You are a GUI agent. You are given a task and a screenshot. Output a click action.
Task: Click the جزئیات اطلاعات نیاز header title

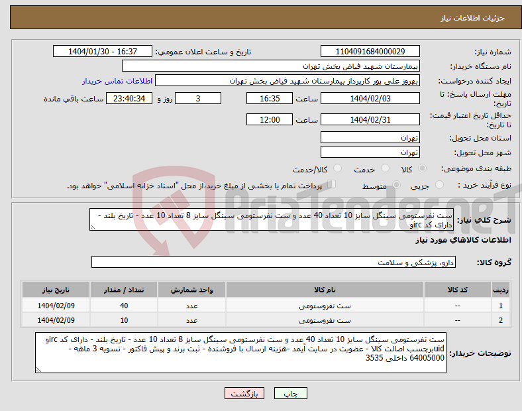click(x=473, y=18)
